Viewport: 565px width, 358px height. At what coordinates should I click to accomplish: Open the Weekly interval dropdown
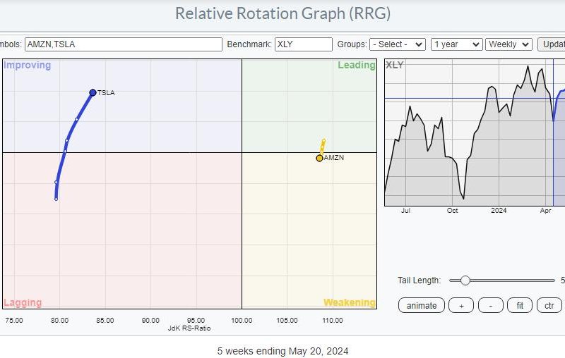coord(509,44)
